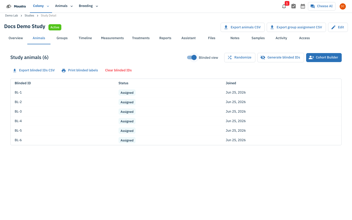Switch to the Groups tab
The width and height of the screenshot is (352, 220).
[x=62, y=38]
